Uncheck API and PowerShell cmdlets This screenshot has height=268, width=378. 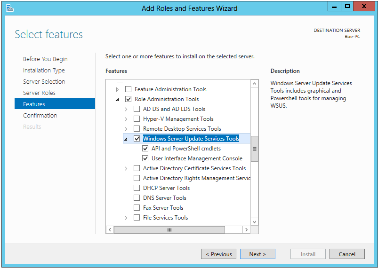145,149
